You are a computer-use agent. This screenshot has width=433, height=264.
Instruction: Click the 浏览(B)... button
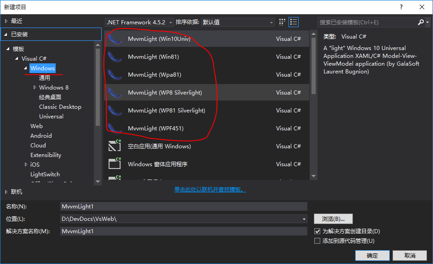pos(333,219)
